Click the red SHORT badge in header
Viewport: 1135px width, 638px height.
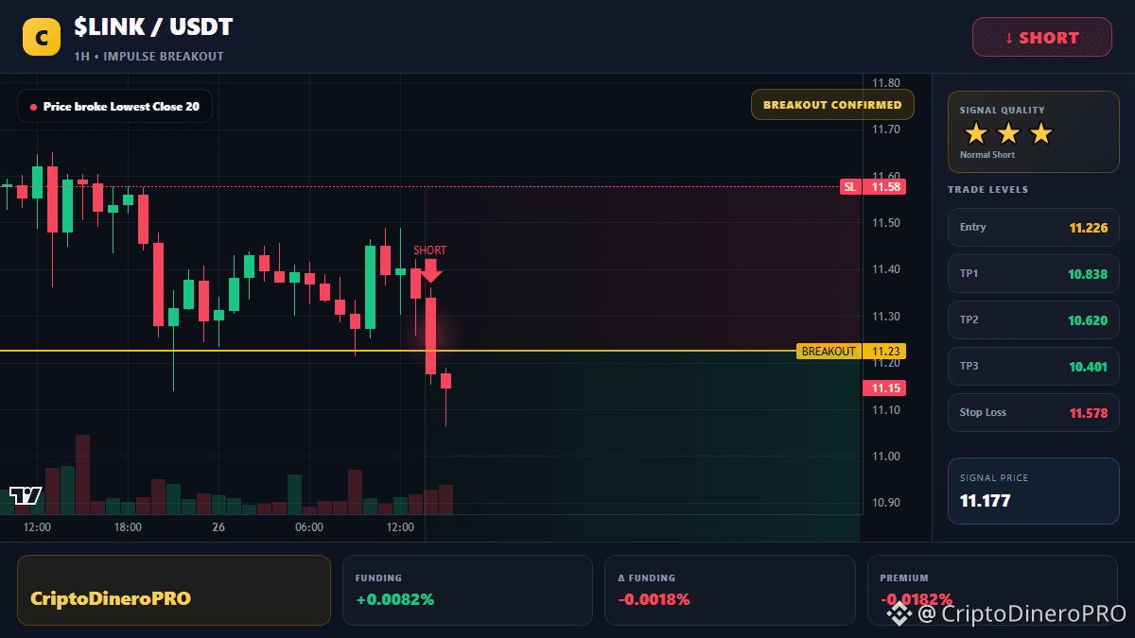(1042, 37)
